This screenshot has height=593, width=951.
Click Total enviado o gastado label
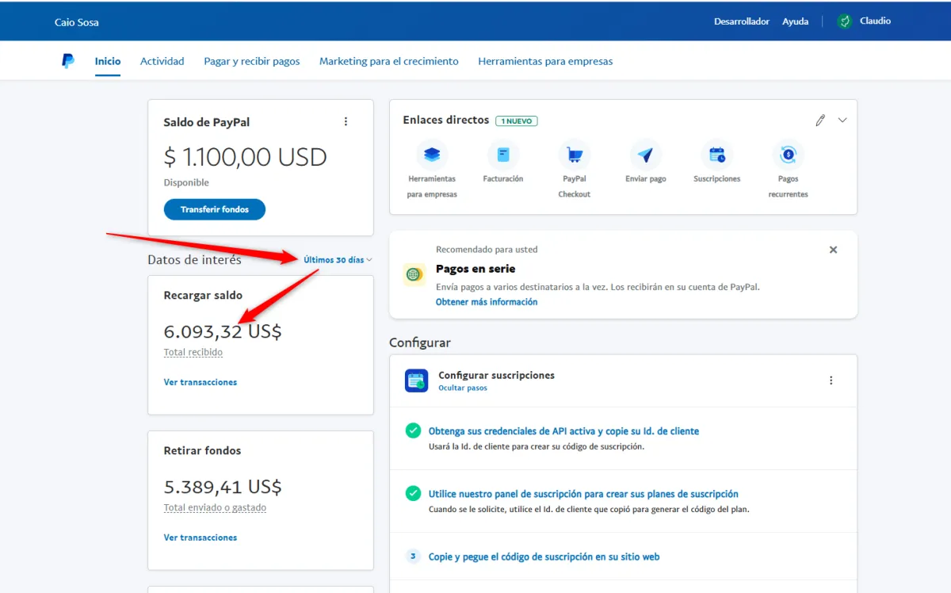click(x=216, y=507)
